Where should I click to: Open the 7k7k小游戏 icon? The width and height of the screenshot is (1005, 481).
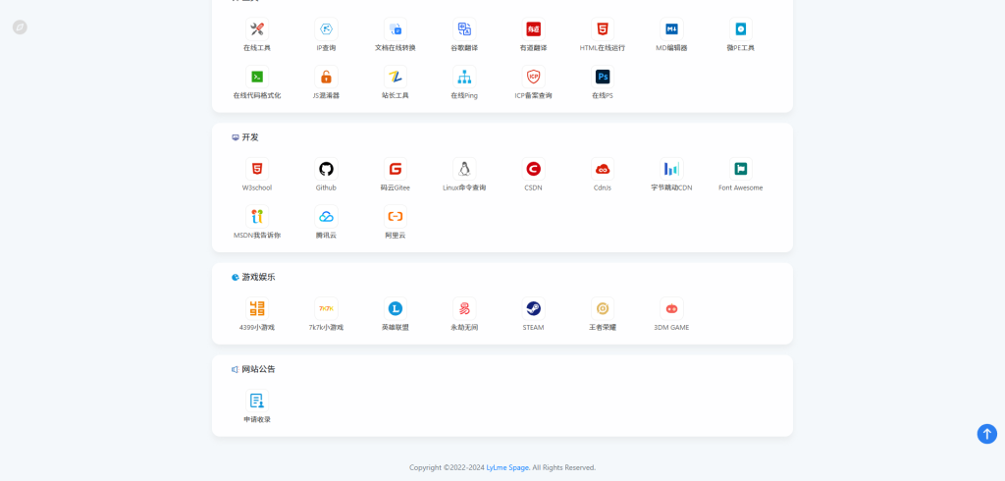point(326,308)
